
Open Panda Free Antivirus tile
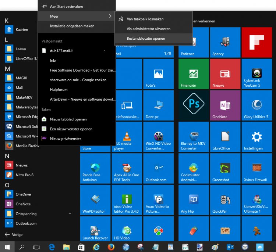coord(95,168)
